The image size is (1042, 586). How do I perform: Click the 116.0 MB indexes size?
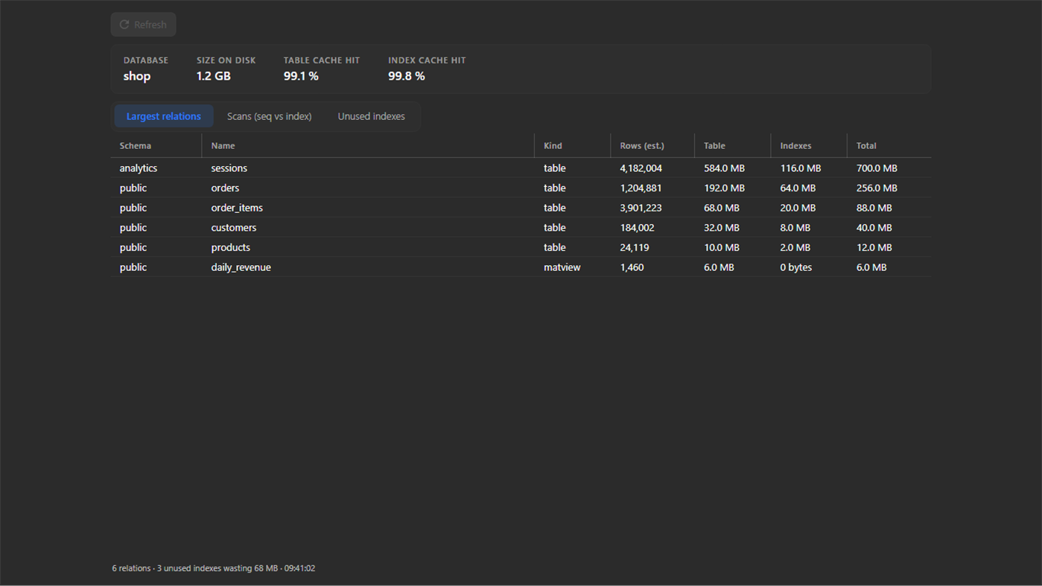click(801, 168)
